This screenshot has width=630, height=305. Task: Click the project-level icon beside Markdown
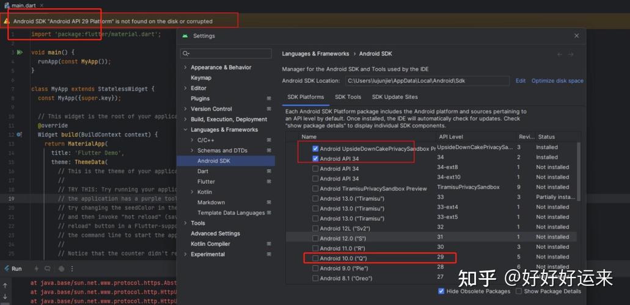tap(269, 203)
